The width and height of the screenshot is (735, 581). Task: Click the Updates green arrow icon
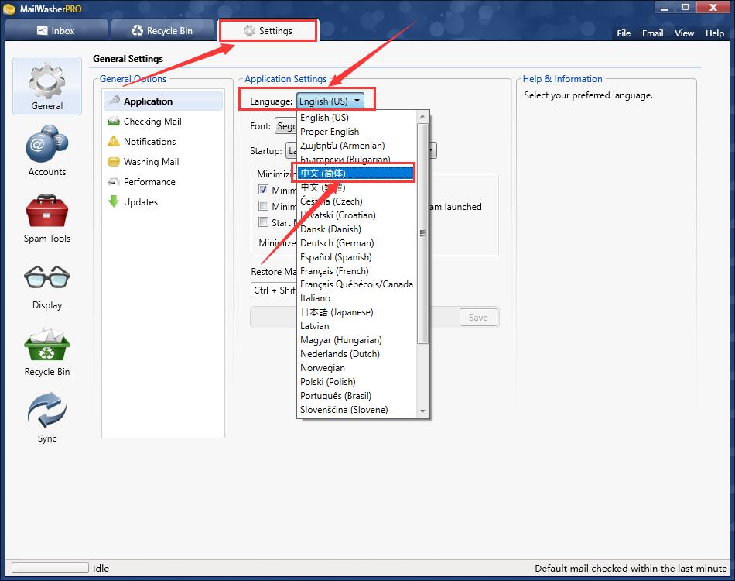coord(114,201)
